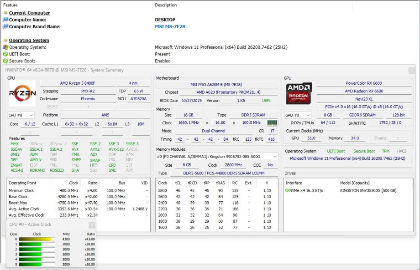Click the PCIe v4.0 x16 link field

pyautogui.click(x=364, y=107)
